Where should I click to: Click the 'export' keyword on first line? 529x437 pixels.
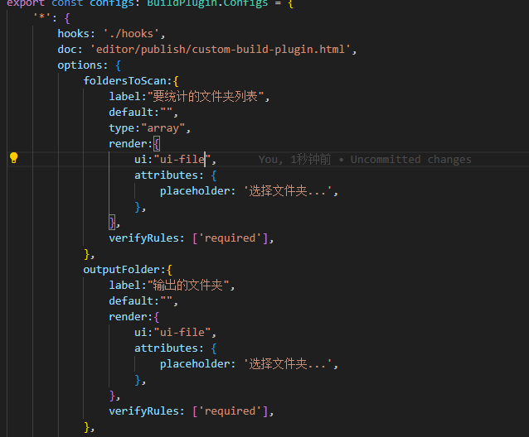click(x=26, y=3)
